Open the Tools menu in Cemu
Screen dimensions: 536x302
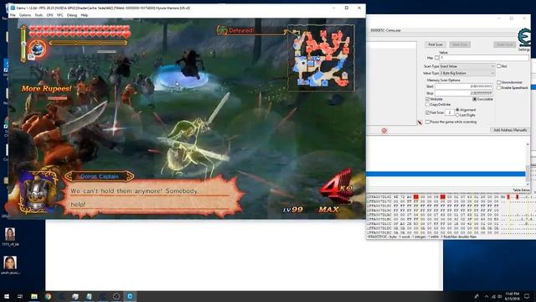(39, 15)
